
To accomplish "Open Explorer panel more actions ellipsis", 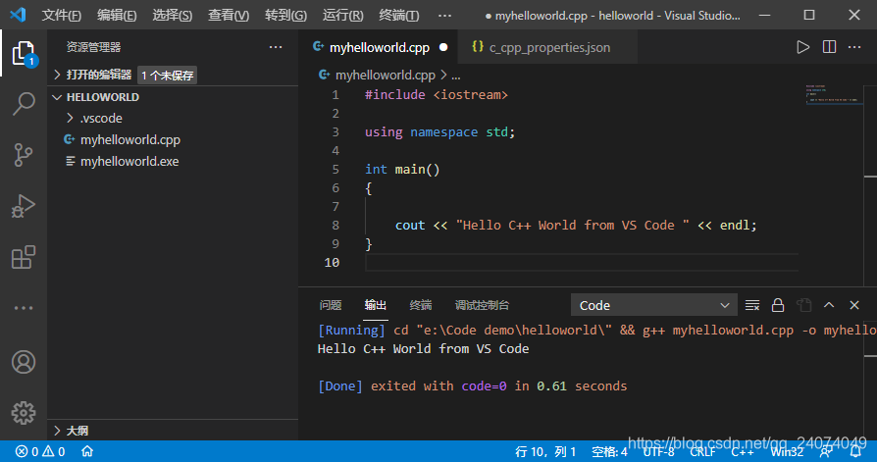I will tap(276, 47).
